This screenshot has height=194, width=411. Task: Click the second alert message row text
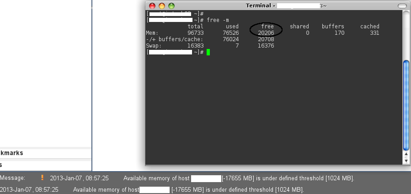188,189
